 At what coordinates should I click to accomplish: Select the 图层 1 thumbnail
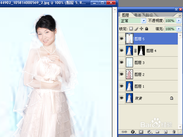pos(129,86)
